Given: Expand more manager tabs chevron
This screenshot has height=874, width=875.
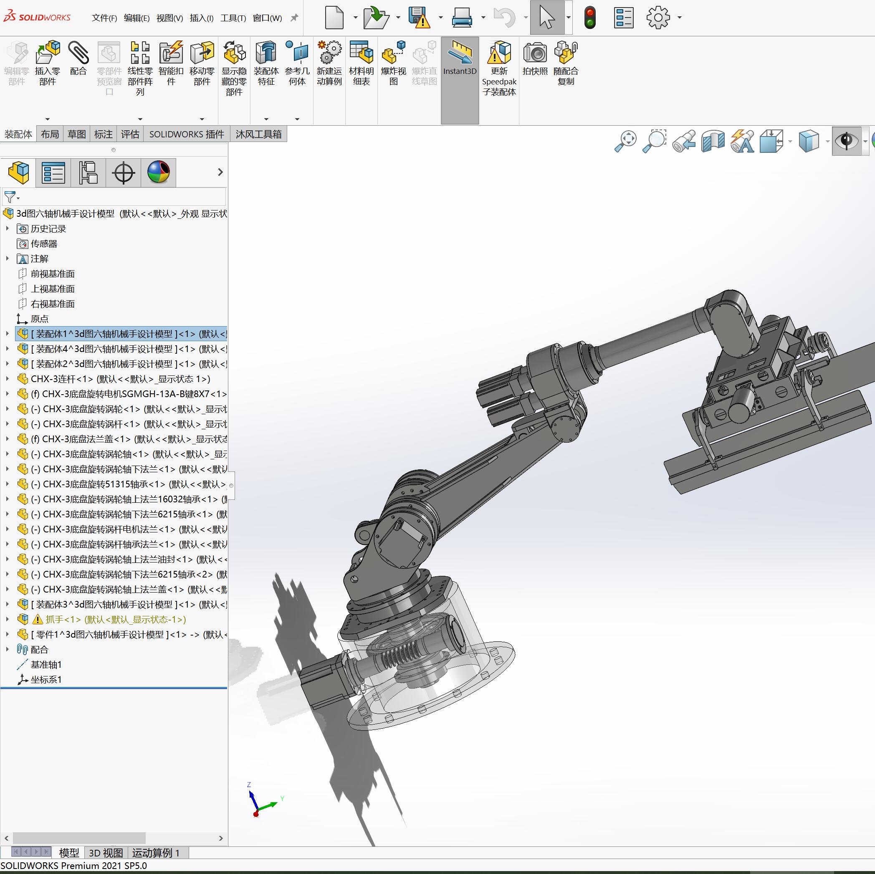Looking at the screenshot, I should coord(220,172).
